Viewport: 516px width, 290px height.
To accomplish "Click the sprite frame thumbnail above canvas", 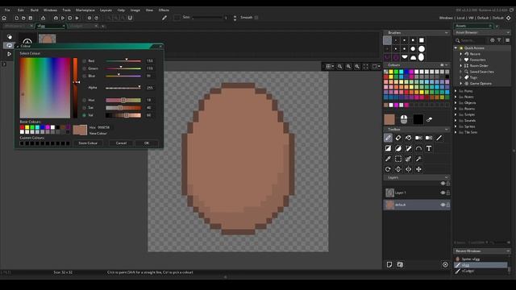I will click(47, 39).
